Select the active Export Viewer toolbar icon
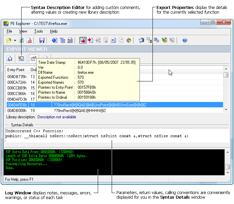This screenshot has height=204, width=234. tap(83, 41)
